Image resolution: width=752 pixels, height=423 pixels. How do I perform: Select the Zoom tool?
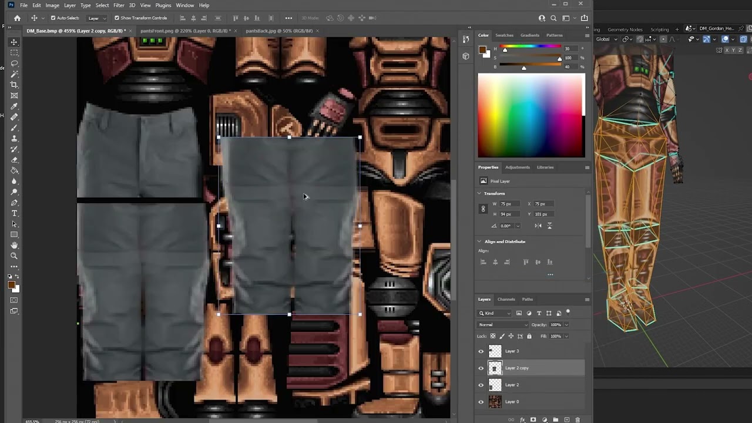coord(14,256)
